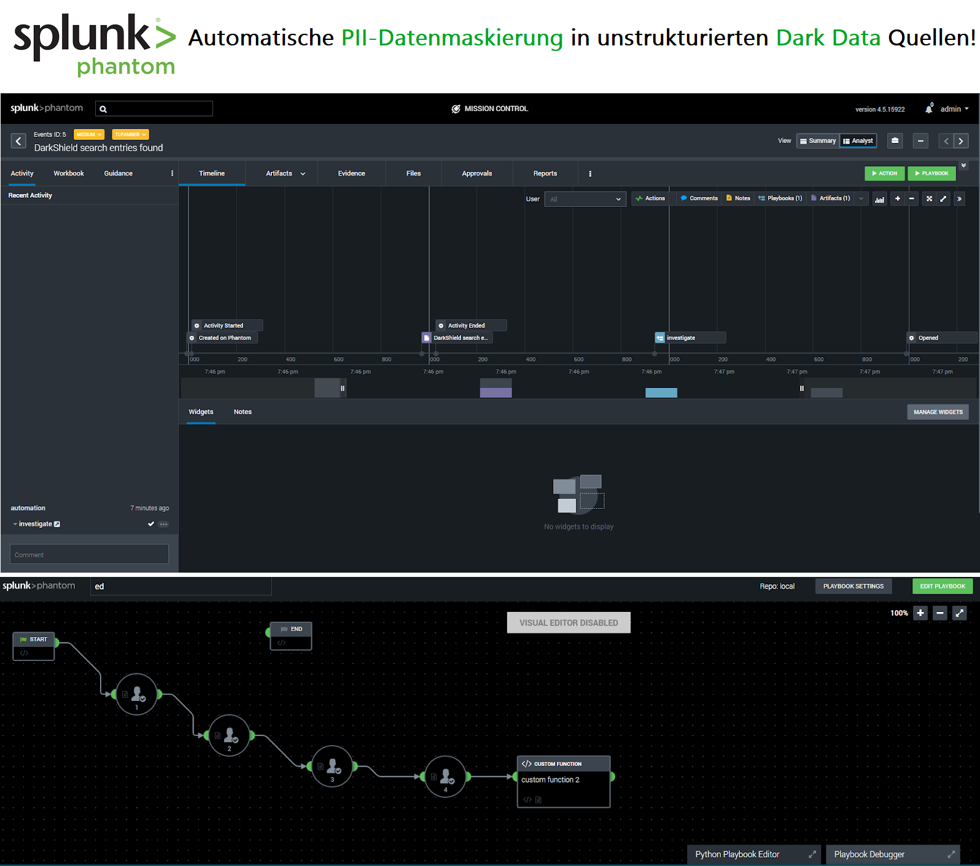Select playbook action block 1

[137, 694]
